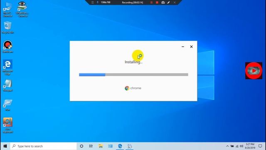Close the Bandicam recording bar
The height and width of the screenshot is (150, 266).
click(175, 2)
